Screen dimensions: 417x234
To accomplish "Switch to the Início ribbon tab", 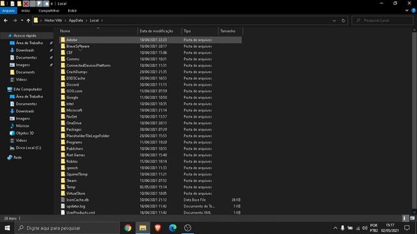I will coord(25,10).
